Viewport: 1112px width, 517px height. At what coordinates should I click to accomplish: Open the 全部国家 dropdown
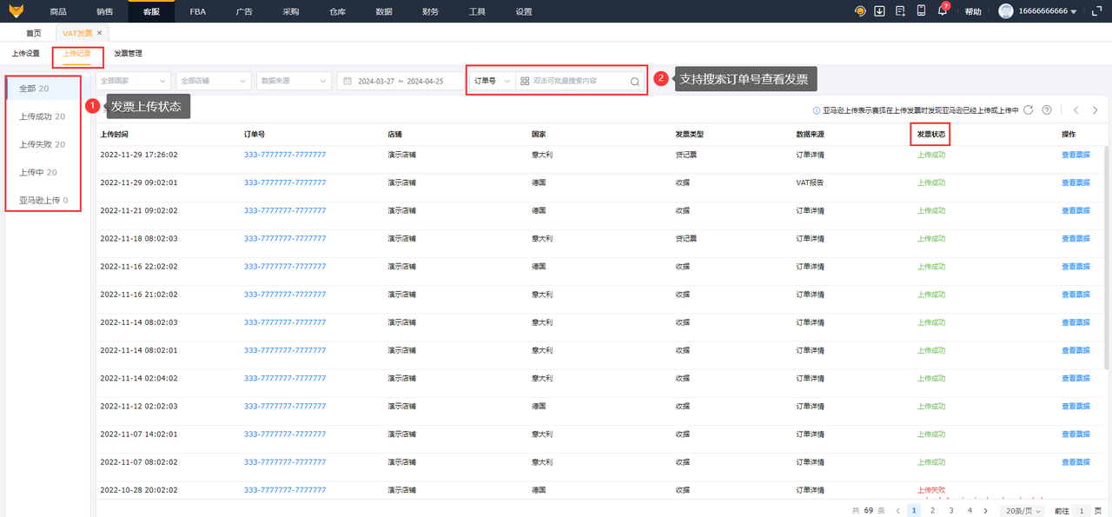click(133, 81)
